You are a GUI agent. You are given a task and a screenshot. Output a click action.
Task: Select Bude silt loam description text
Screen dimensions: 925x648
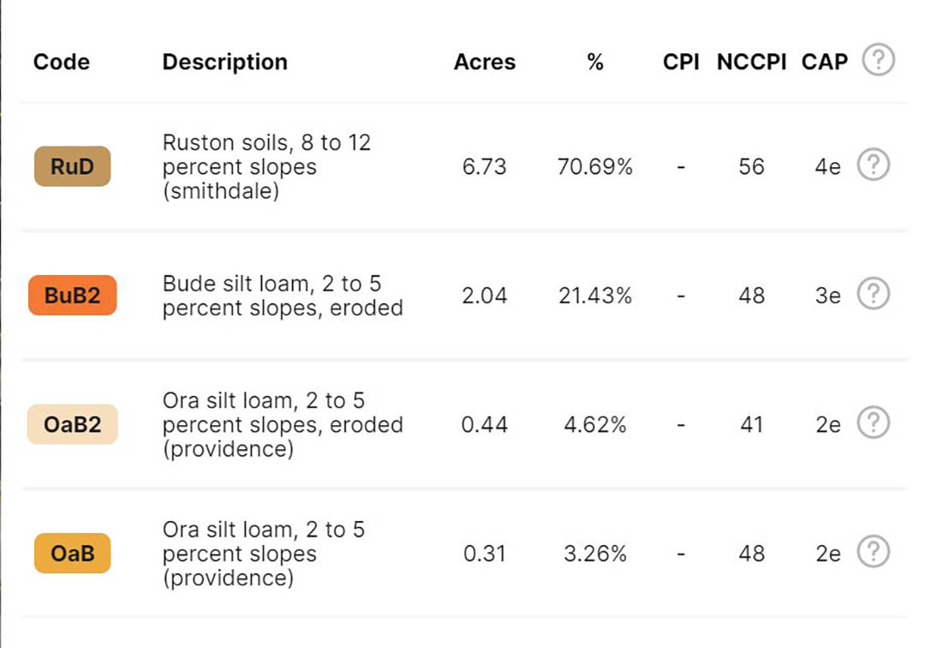click(x=283, y=296)
